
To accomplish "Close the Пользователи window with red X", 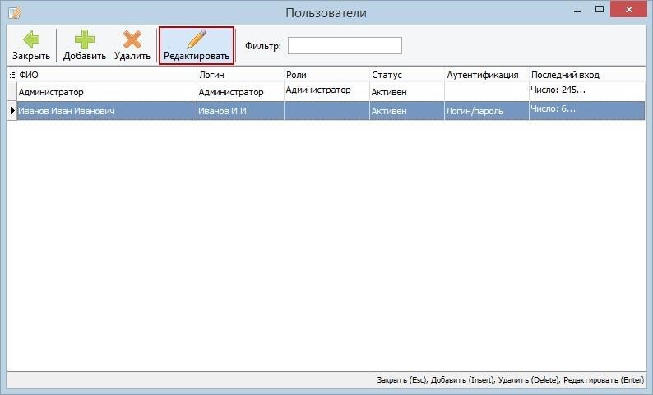I will [628, 9].
